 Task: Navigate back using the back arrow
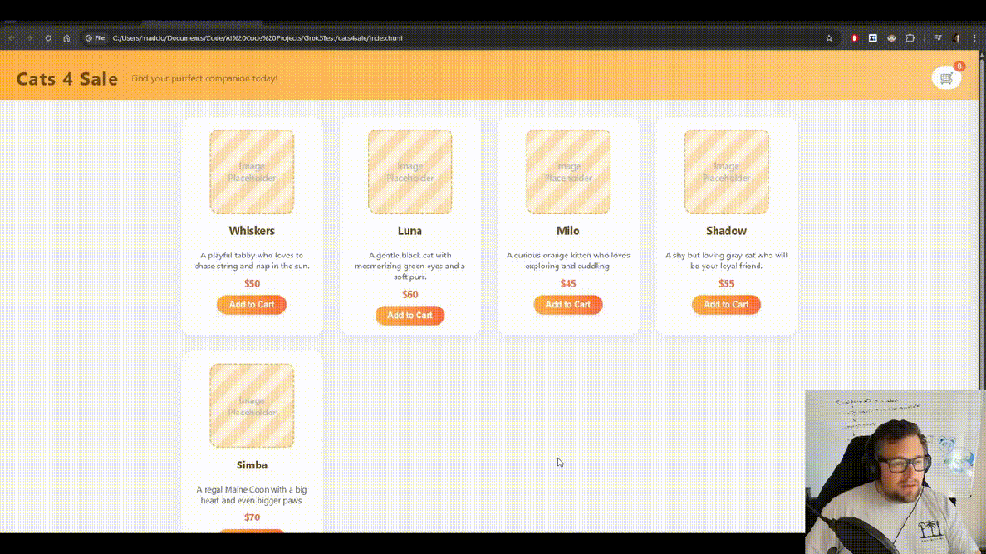coord(11,38)
